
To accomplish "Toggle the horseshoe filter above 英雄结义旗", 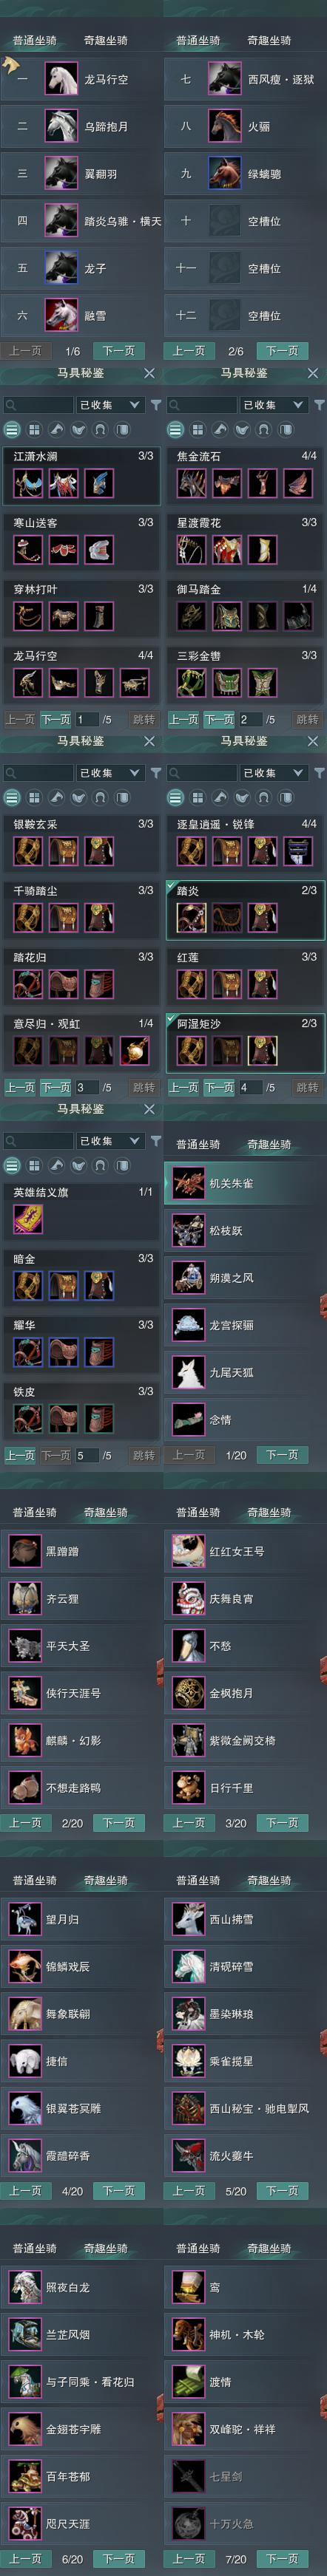I will (x=100, y=1166).
